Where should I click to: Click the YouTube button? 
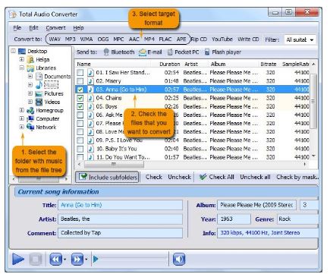coord(222,39)
